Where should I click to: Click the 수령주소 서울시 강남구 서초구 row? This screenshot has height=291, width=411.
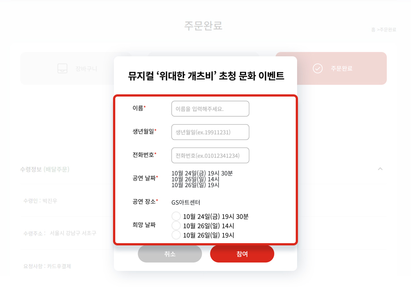coord(60,233)
